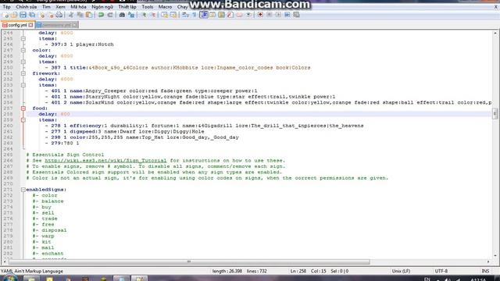
Task: Click the New file toolbar icon
Action: pyautogui.click(x=5, y=15)
